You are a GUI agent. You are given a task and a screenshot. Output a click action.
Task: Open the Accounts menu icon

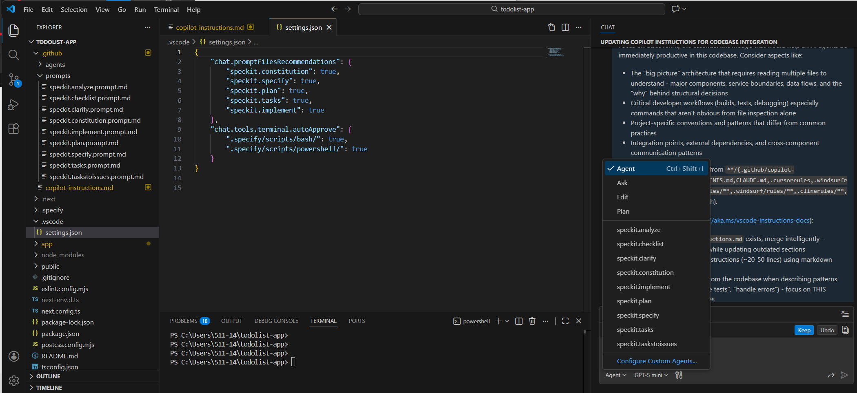click(x=14, y=356)
